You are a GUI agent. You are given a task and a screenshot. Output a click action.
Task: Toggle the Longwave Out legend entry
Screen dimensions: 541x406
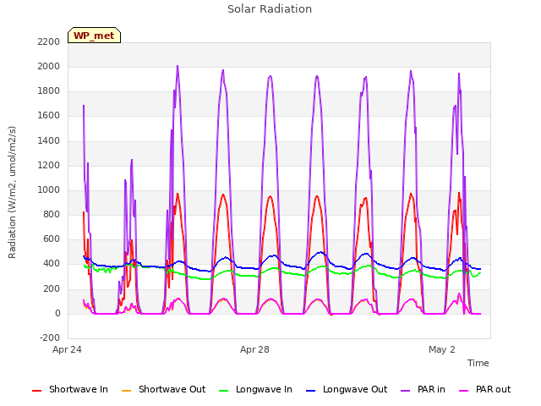point(347,389)
